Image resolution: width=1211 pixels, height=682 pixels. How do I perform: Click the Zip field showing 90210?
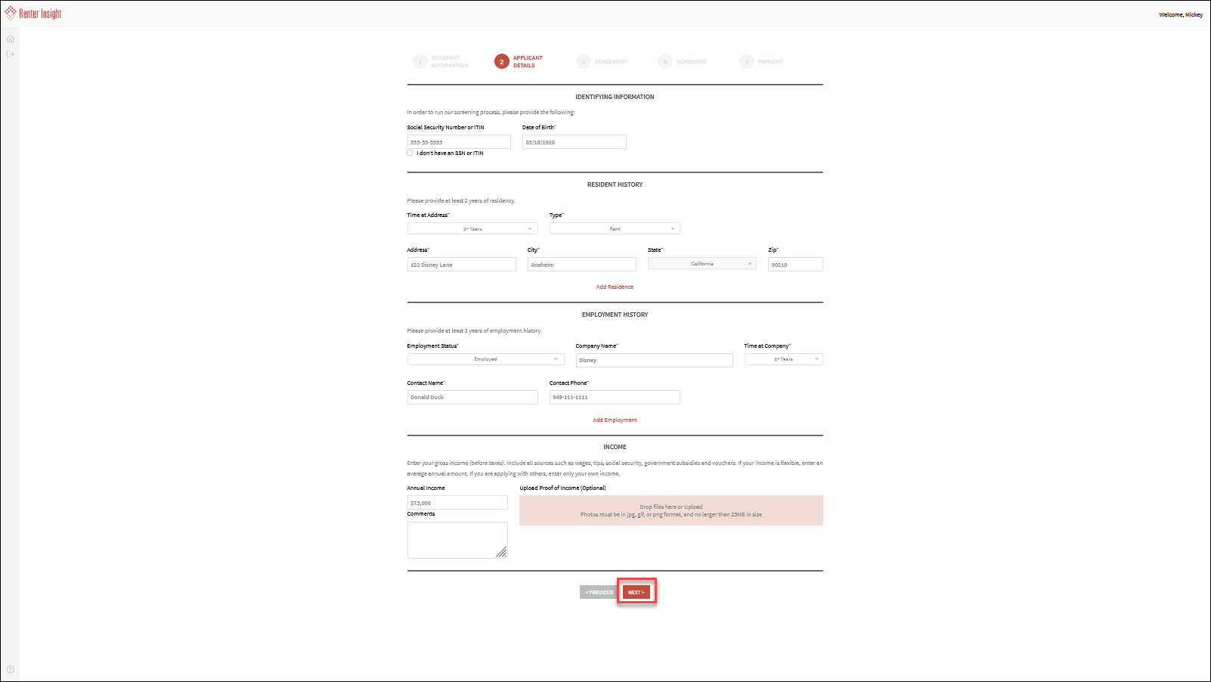tap(795, 265)
